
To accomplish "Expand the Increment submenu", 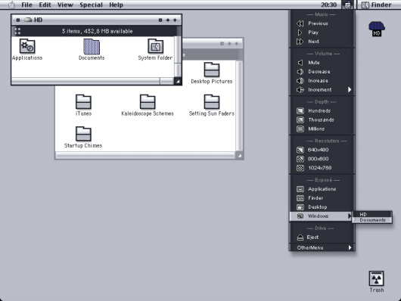I will point(322,89).
